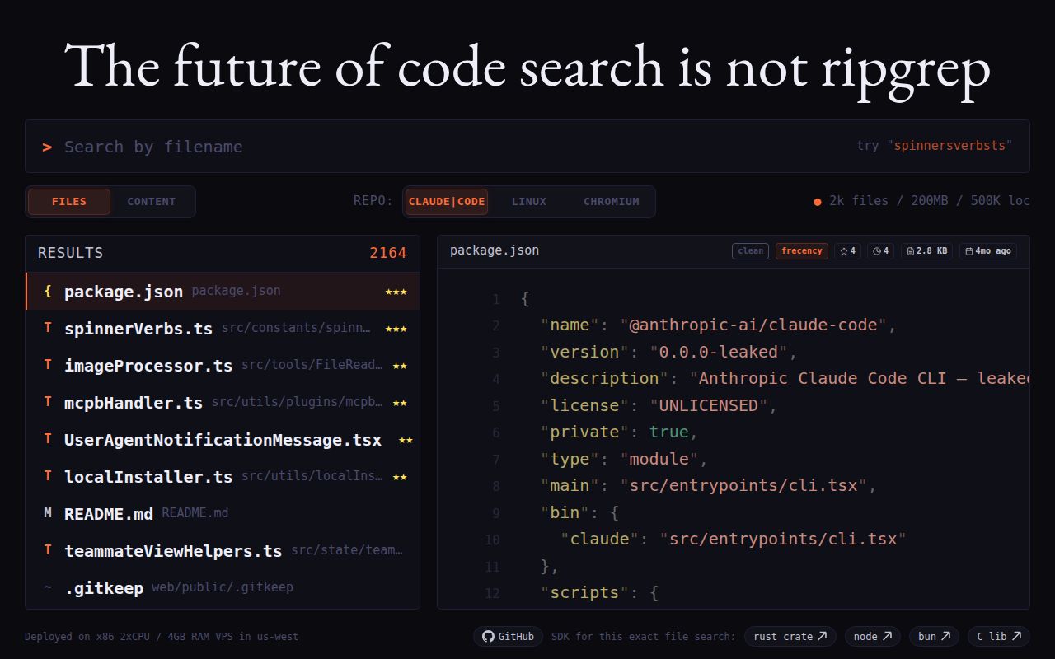Click the results count 2164
This screenshot has height=659, width=1055.
(x=387, y=253)
